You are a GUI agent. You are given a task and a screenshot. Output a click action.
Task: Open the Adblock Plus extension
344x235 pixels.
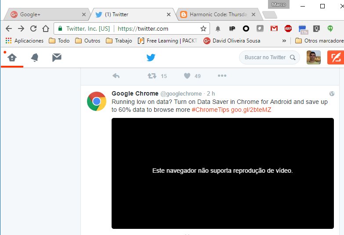tap(288, 28)
